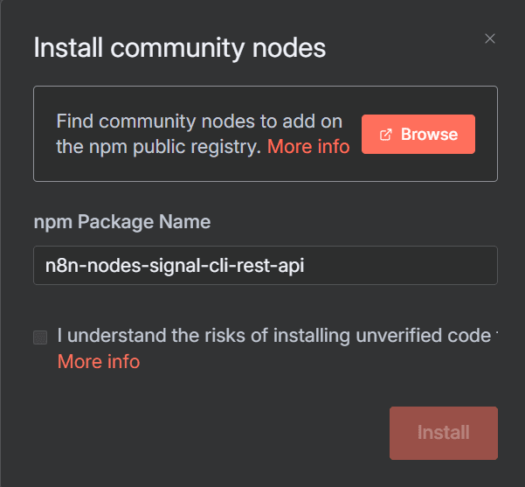Click the Install button
Viewport: 525px width, 487px height.
pos(443,433)
